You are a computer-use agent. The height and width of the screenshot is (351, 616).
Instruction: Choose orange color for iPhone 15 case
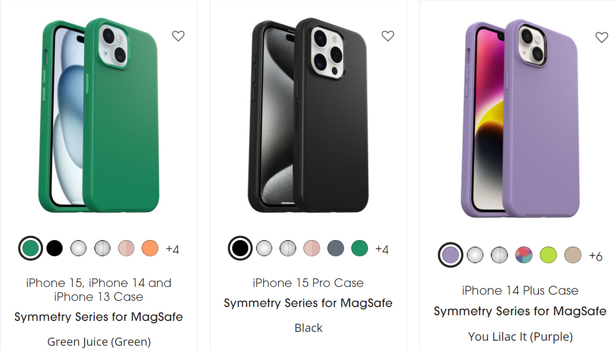click(x=150, y=248)
